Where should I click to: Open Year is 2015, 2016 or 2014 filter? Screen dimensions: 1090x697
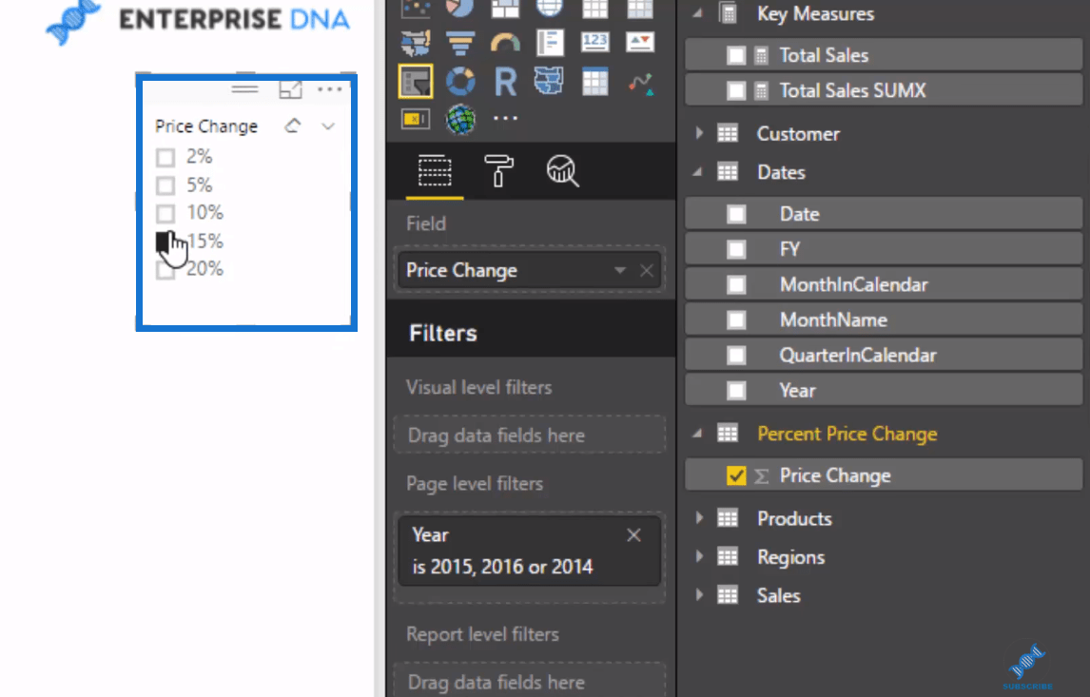529,552
